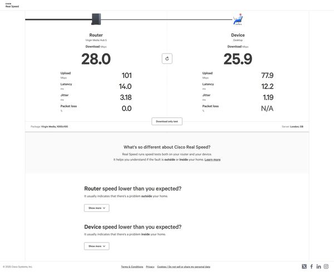Click the Device download speed value 25.9
The width and height of the screenshot is (334, 272).
238,59
